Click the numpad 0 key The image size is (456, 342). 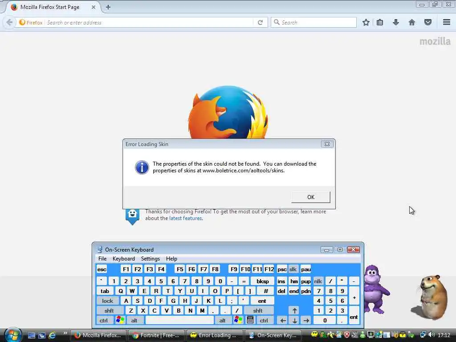point(325,321)
